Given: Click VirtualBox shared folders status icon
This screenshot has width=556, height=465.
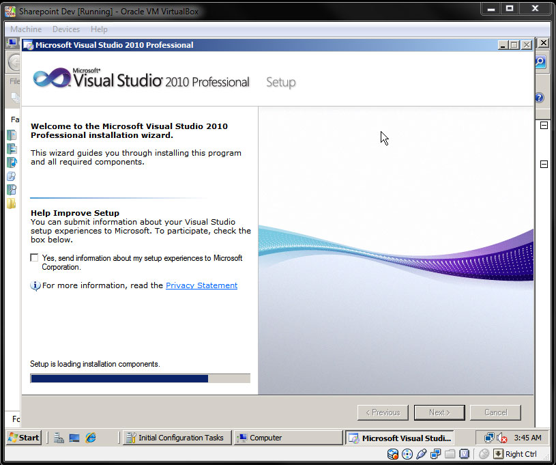Looking at the screenshot, I should coord(450,454).
